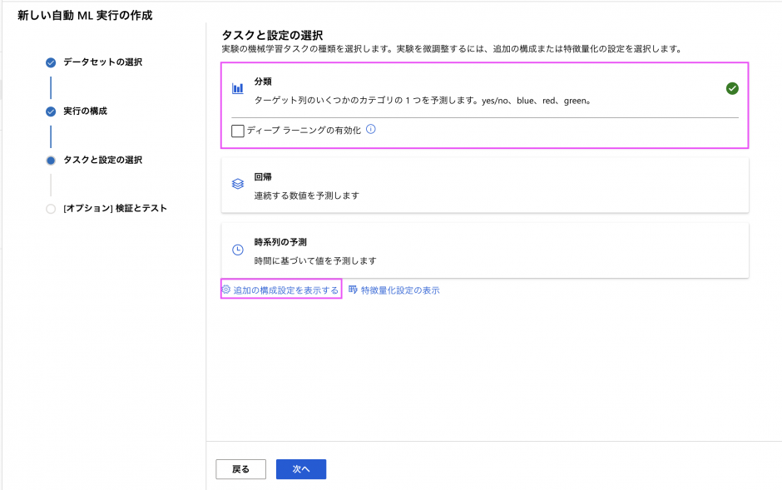Screen dimensions: 782x490
Task: Open 追加の構成設定を表示する link
Action: coord(286,290)
